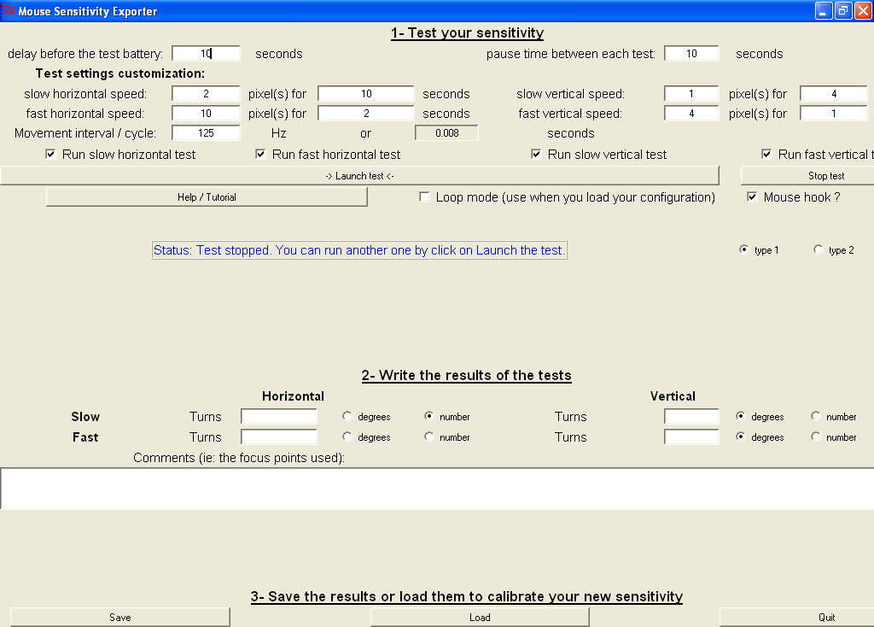Uncheck Run fast horizontal test
The width and height of the screenshot is (874, 627).
coord(261,155)
